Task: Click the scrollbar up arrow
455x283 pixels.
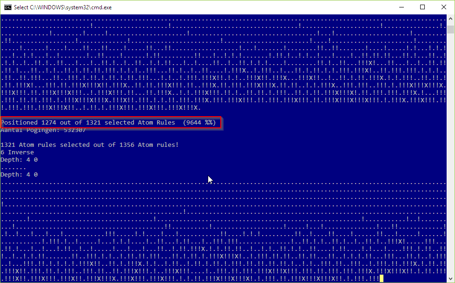Action: click(x=450, y=19)
